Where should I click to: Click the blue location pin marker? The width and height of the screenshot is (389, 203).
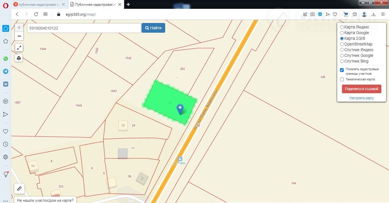(x=180, y=109)
